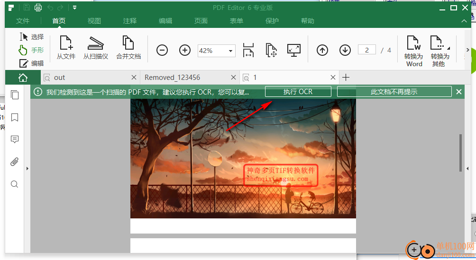Open the page thumbnails panel icon
The width and height of the screenshot is (476, 260).
(x=15, y=95)
